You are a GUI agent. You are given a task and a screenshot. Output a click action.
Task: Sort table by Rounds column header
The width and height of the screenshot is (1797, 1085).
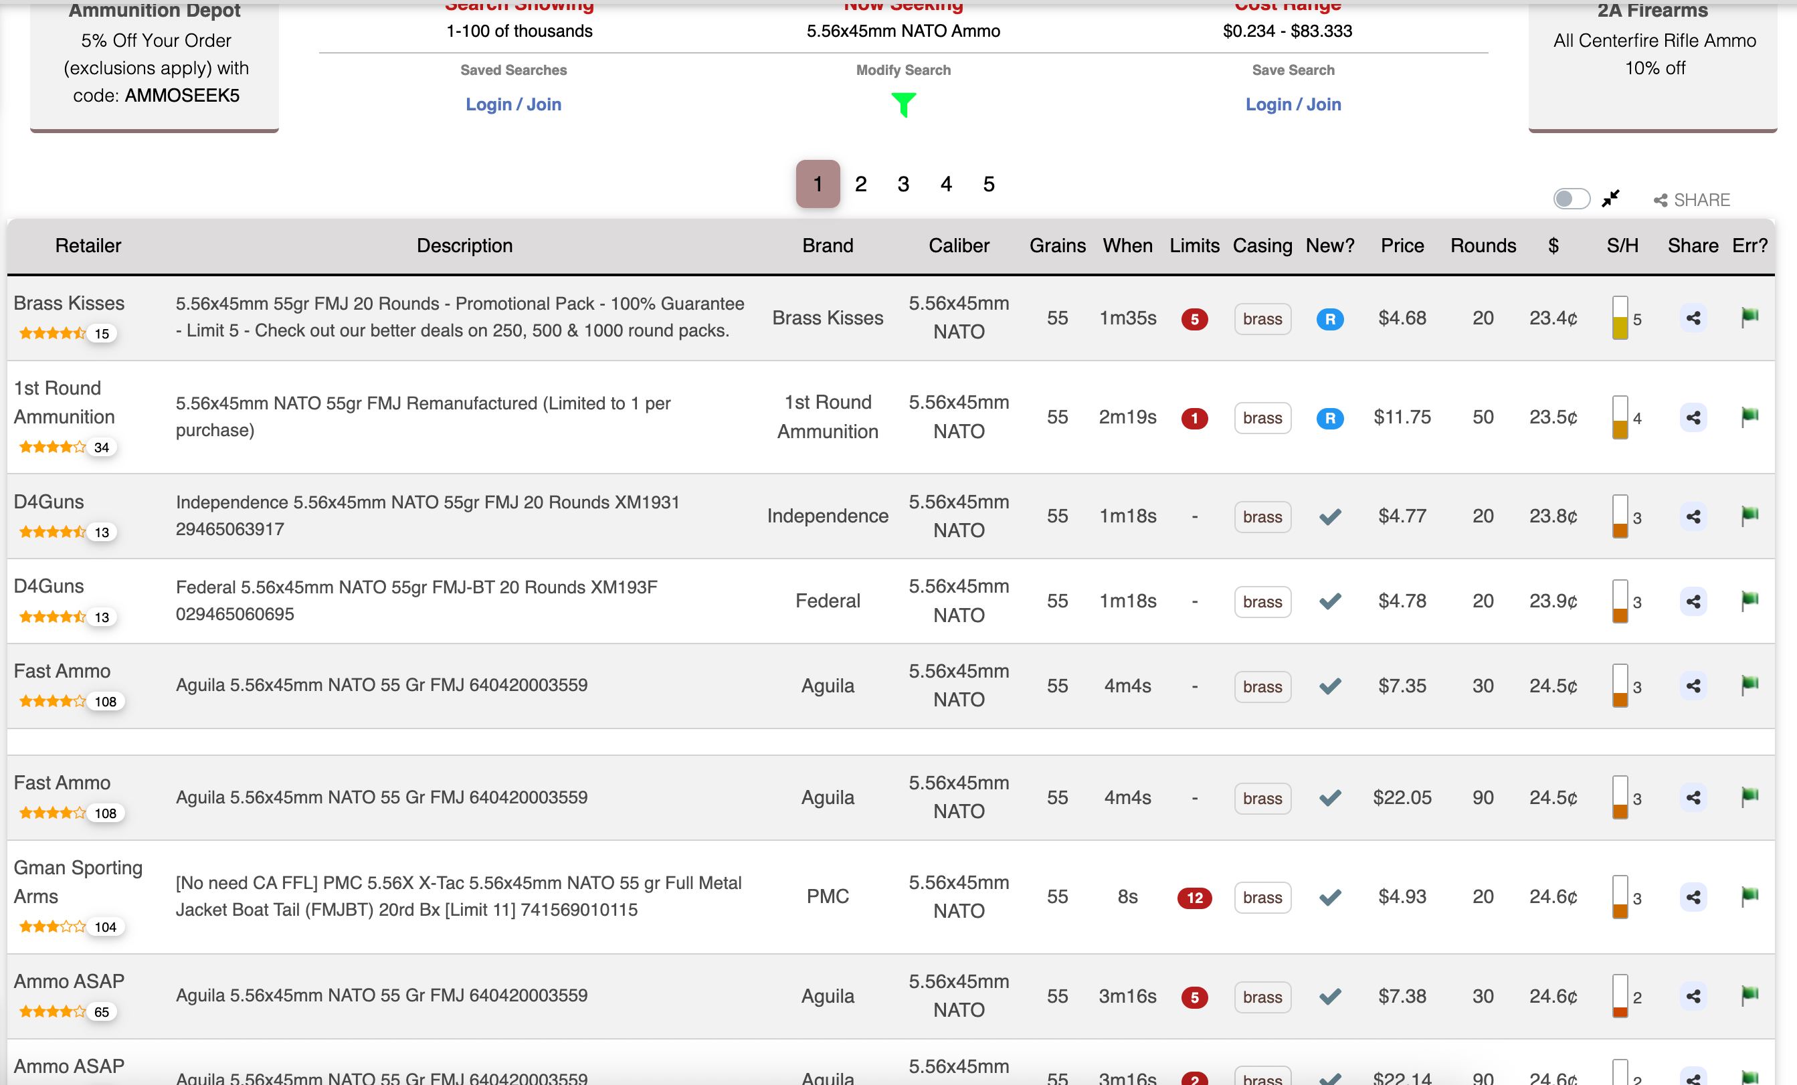tap(1483, 245)
